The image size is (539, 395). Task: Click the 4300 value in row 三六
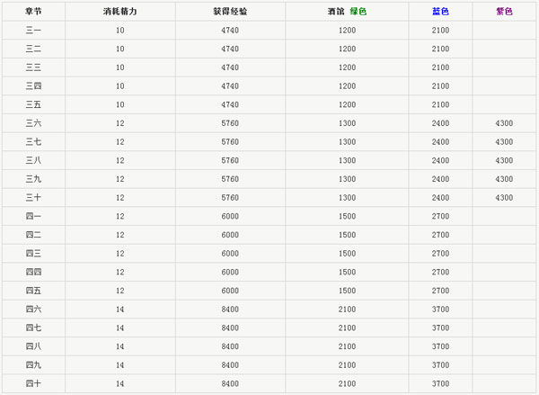point(504,123)
